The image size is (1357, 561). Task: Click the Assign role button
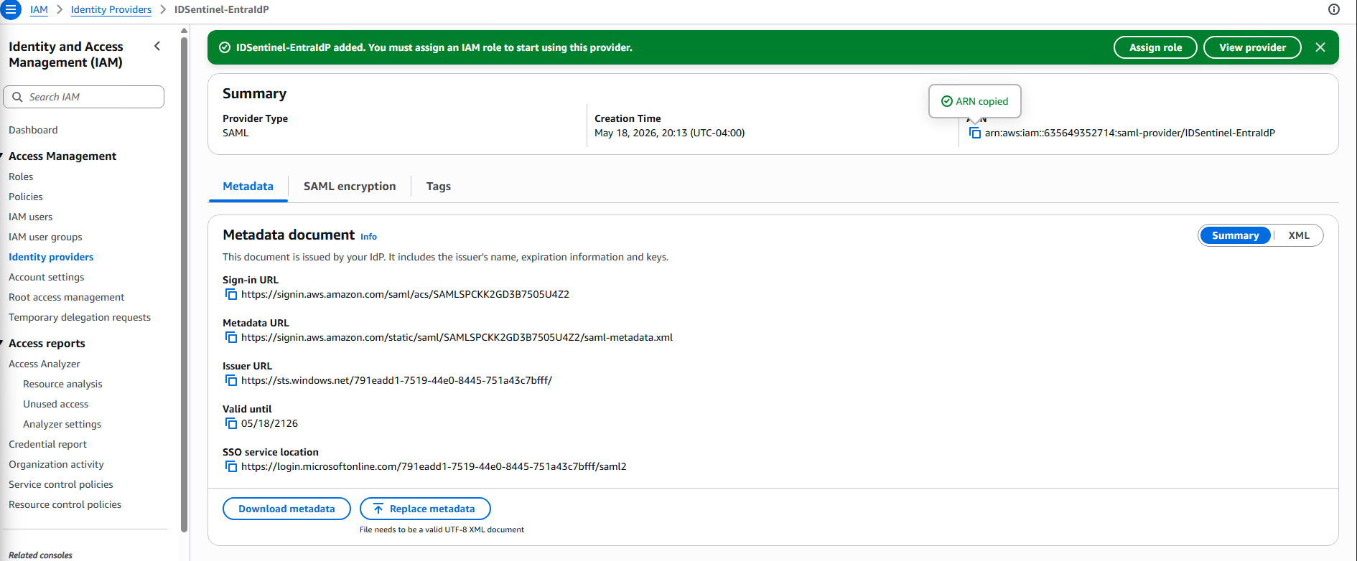(1155, 47)
